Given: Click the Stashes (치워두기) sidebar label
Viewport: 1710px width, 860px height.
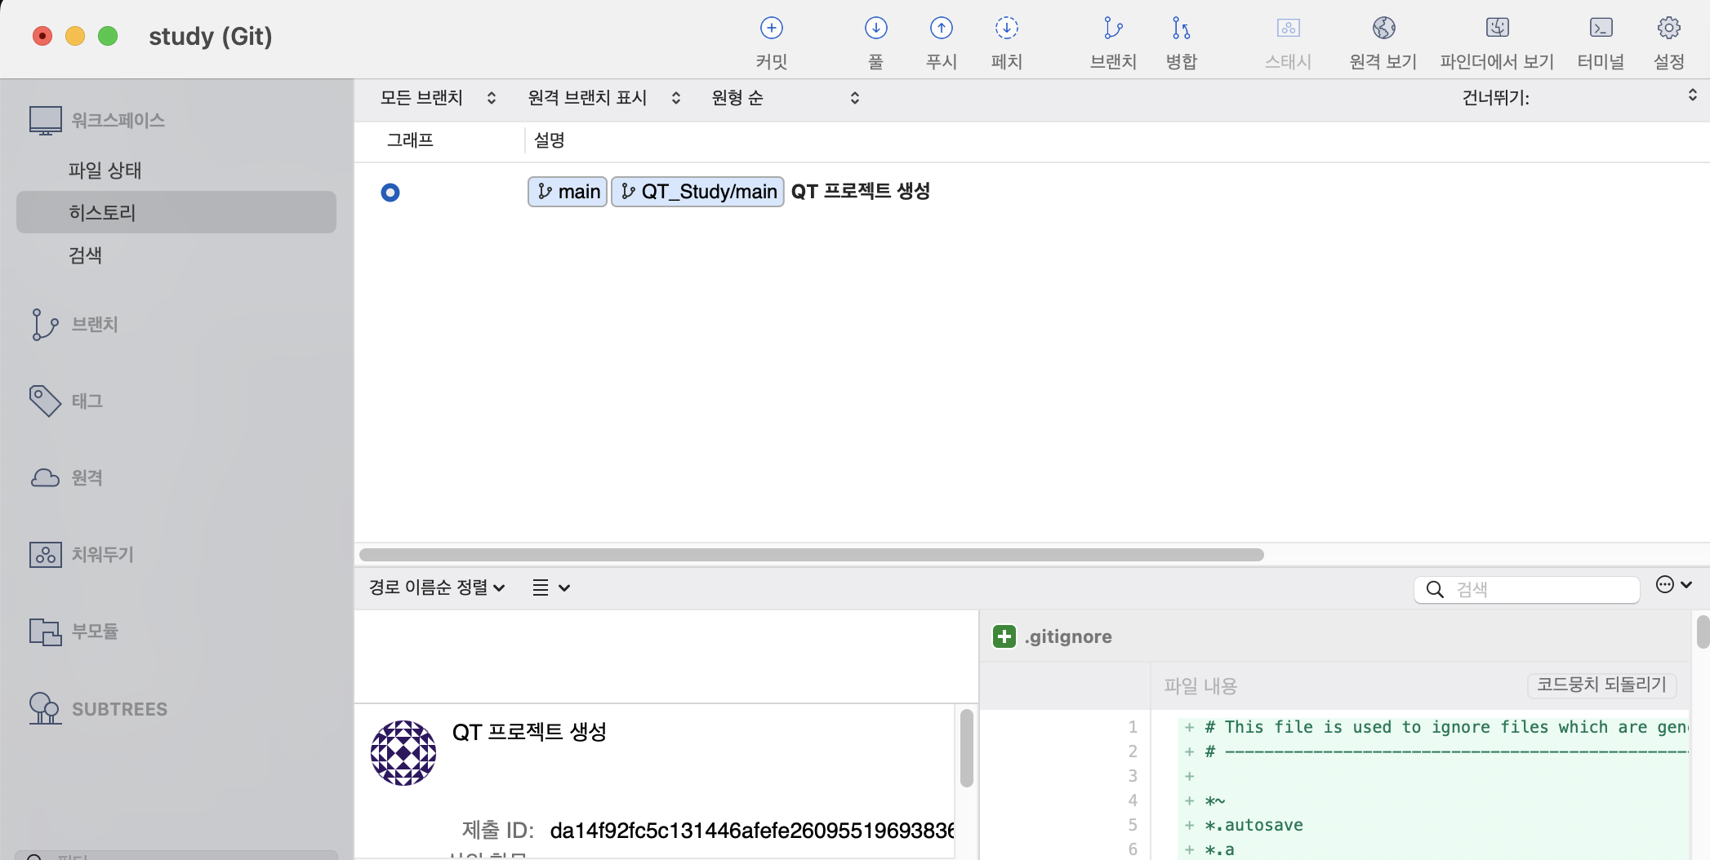Looking at the screenshot, I should tap(103, 555).
